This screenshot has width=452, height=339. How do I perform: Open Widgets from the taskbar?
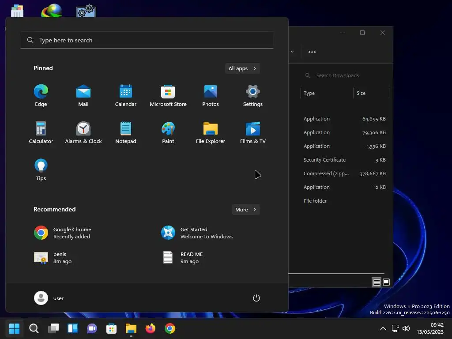pos(73,328)
